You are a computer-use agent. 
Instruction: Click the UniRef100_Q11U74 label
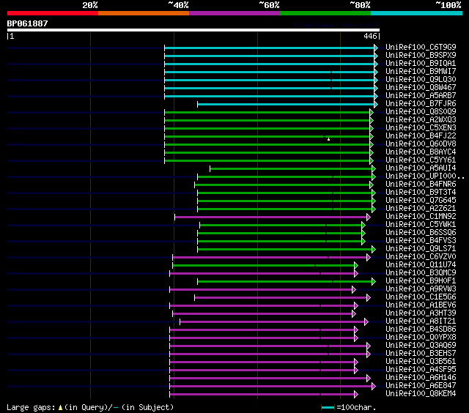tap(421, 265)
